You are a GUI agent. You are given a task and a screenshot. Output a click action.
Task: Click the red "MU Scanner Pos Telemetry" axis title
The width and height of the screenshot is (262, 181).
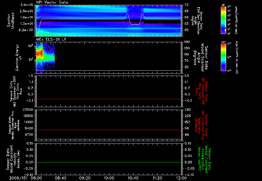[201, 125]
